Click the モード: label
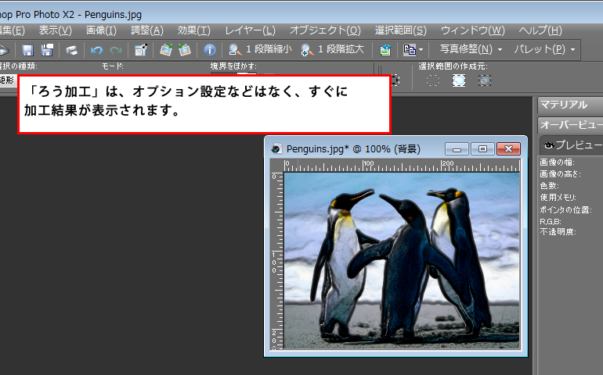Image resolution: width=603 pixels, height=375 pixels. click(113, 66)
